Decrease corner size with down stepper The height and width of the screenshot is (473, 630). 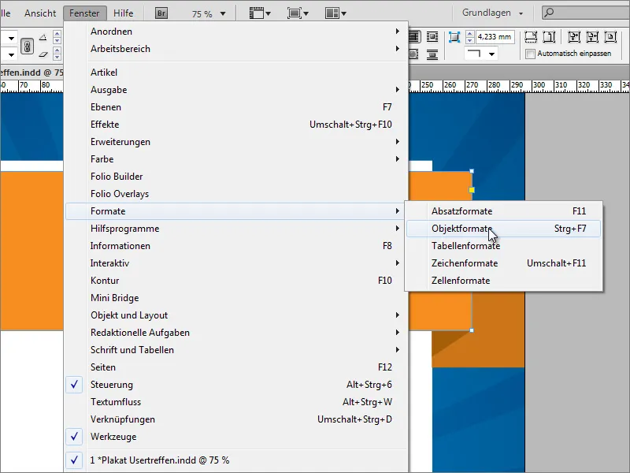[x=469, y=41]
